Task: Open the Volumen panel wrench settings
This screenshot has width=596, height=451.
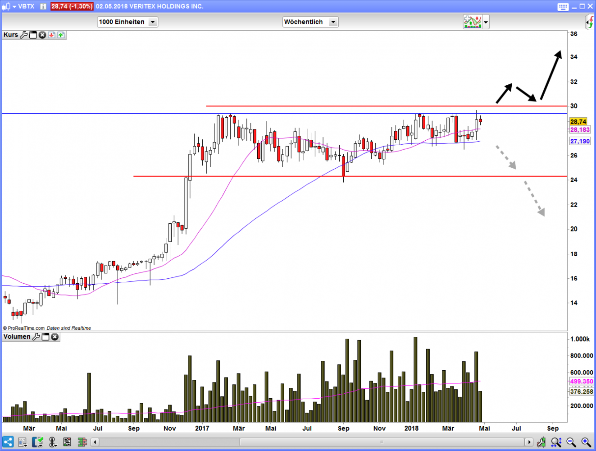Action: click(x=36, y=336)
